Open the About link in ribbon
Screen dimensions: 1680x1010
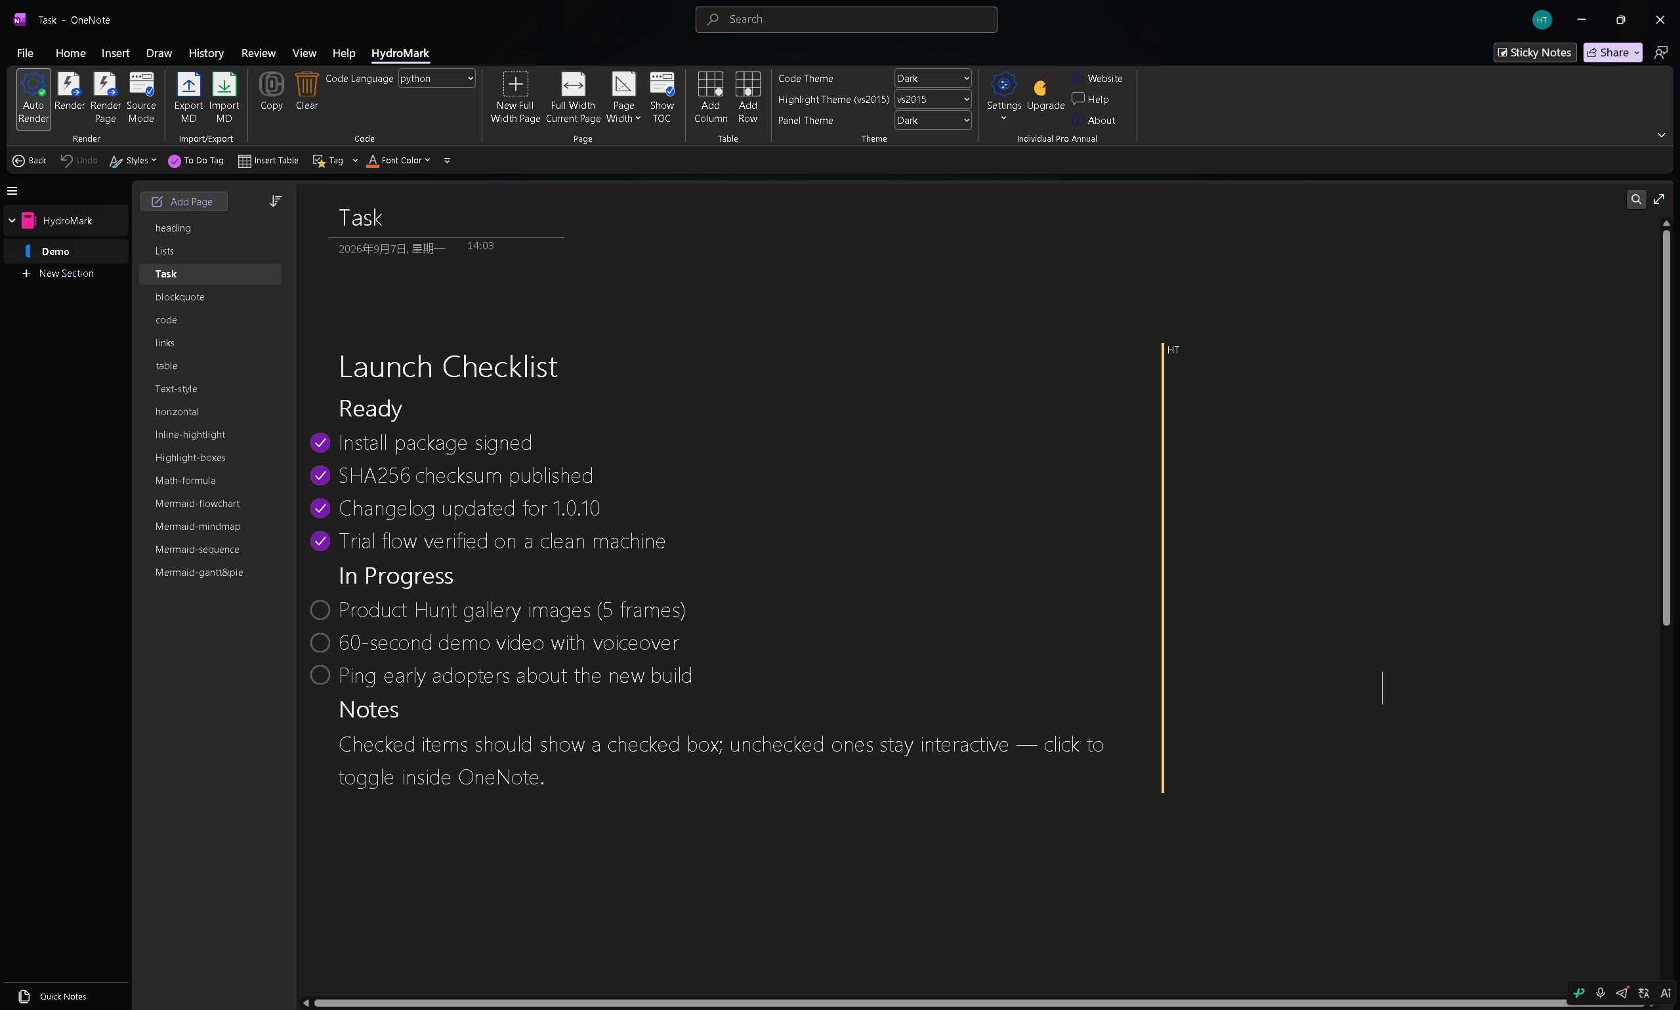click(1094, 121)
